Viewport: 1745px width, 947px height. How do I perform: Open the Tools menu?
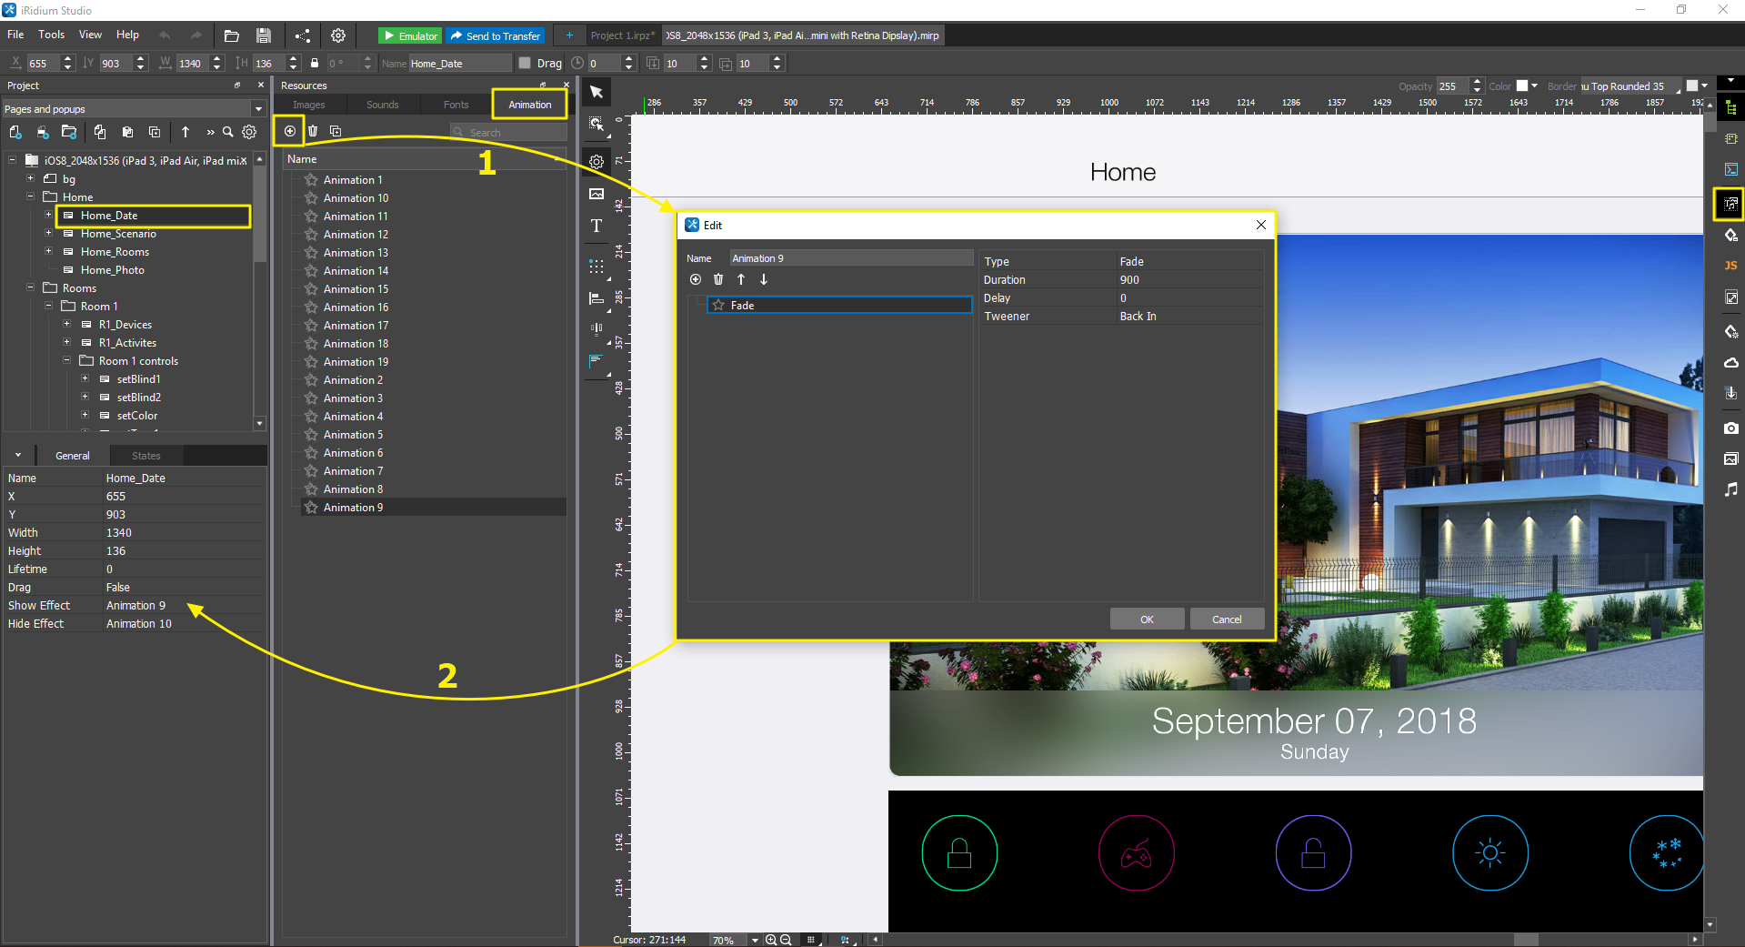(x=51, y=35)
